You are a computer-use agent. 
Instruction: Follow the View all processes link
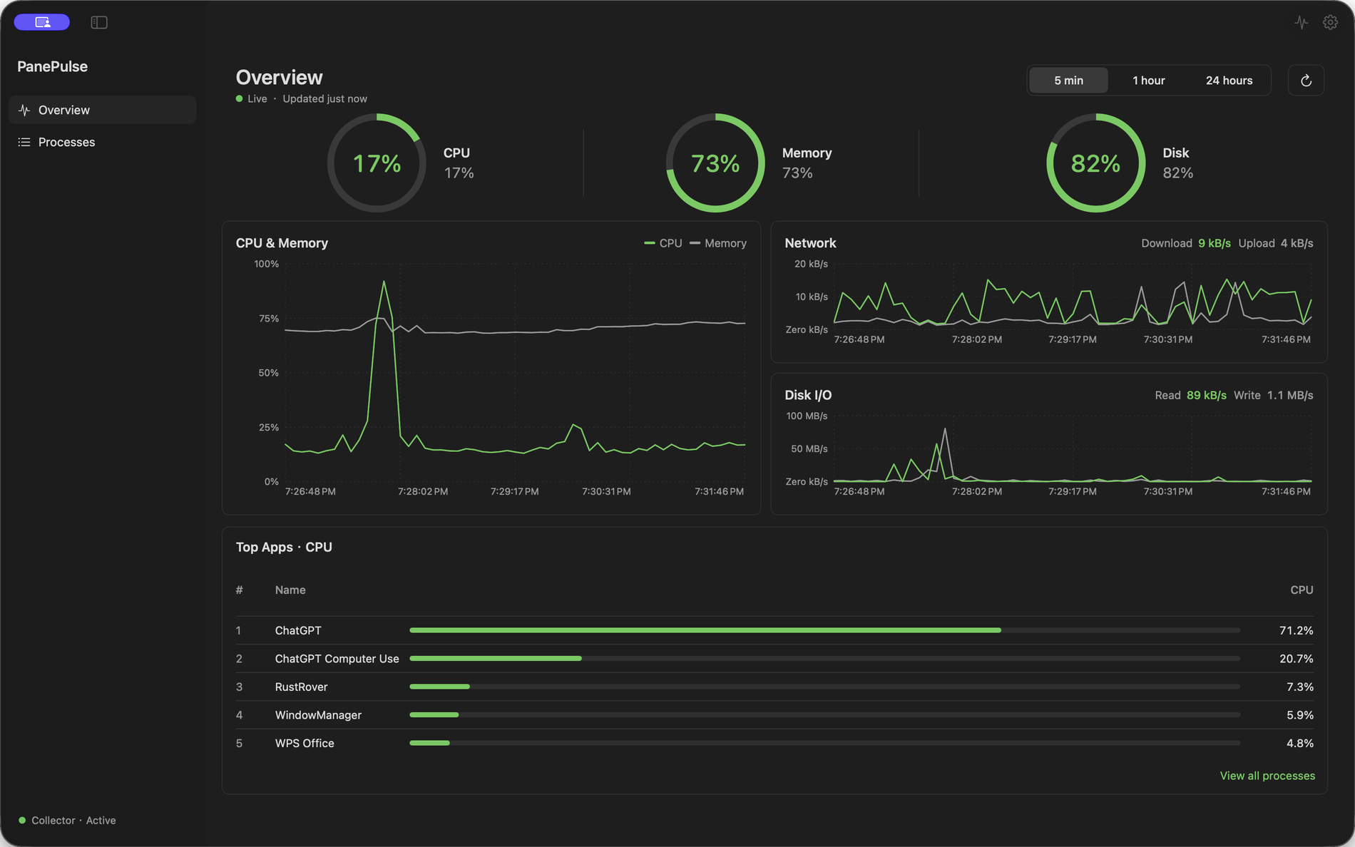(1267, 776)
